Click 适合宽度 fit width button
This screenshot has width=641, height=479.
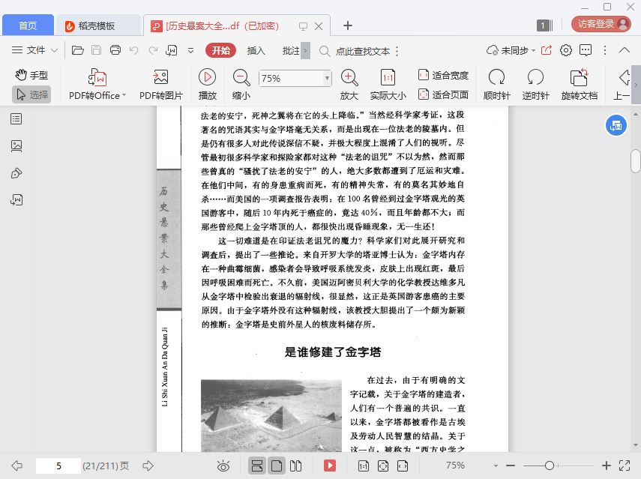tap(443, 75)
